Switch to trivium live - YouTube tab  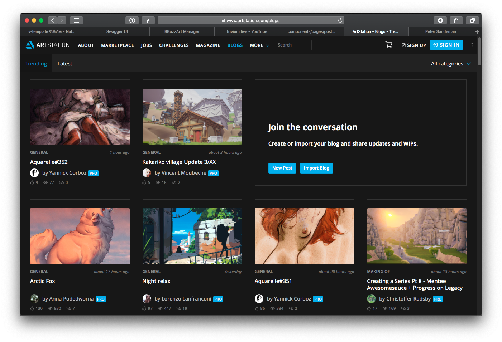(247, 31)
